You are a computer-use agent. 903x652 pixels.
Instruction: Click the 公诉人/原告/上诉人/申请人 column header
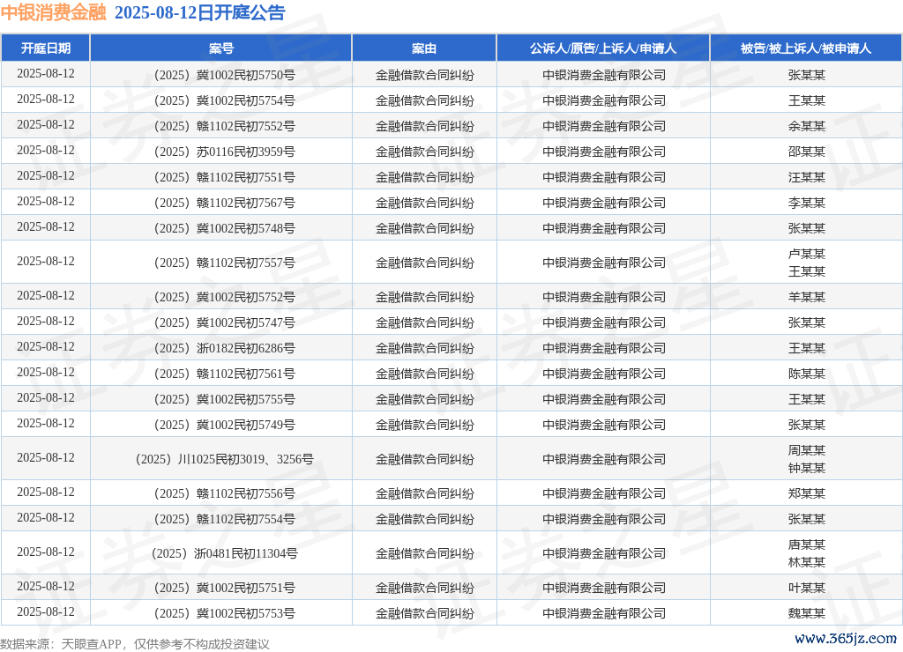coord(603,48)
